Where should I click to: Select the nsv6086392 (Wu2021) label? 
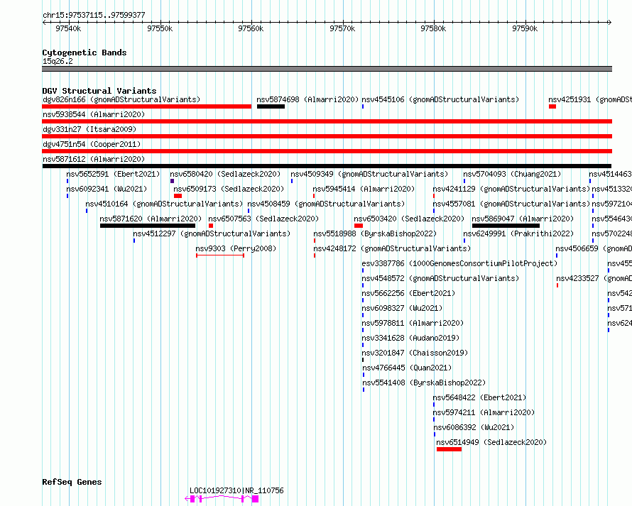tap(474, 427)
